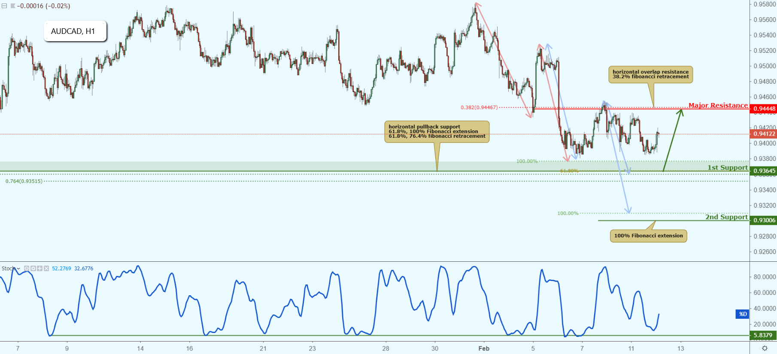Toggle Stoch indicator visibility eye icon
Viewport: 777px width, 354px height.
click(27, 269)
